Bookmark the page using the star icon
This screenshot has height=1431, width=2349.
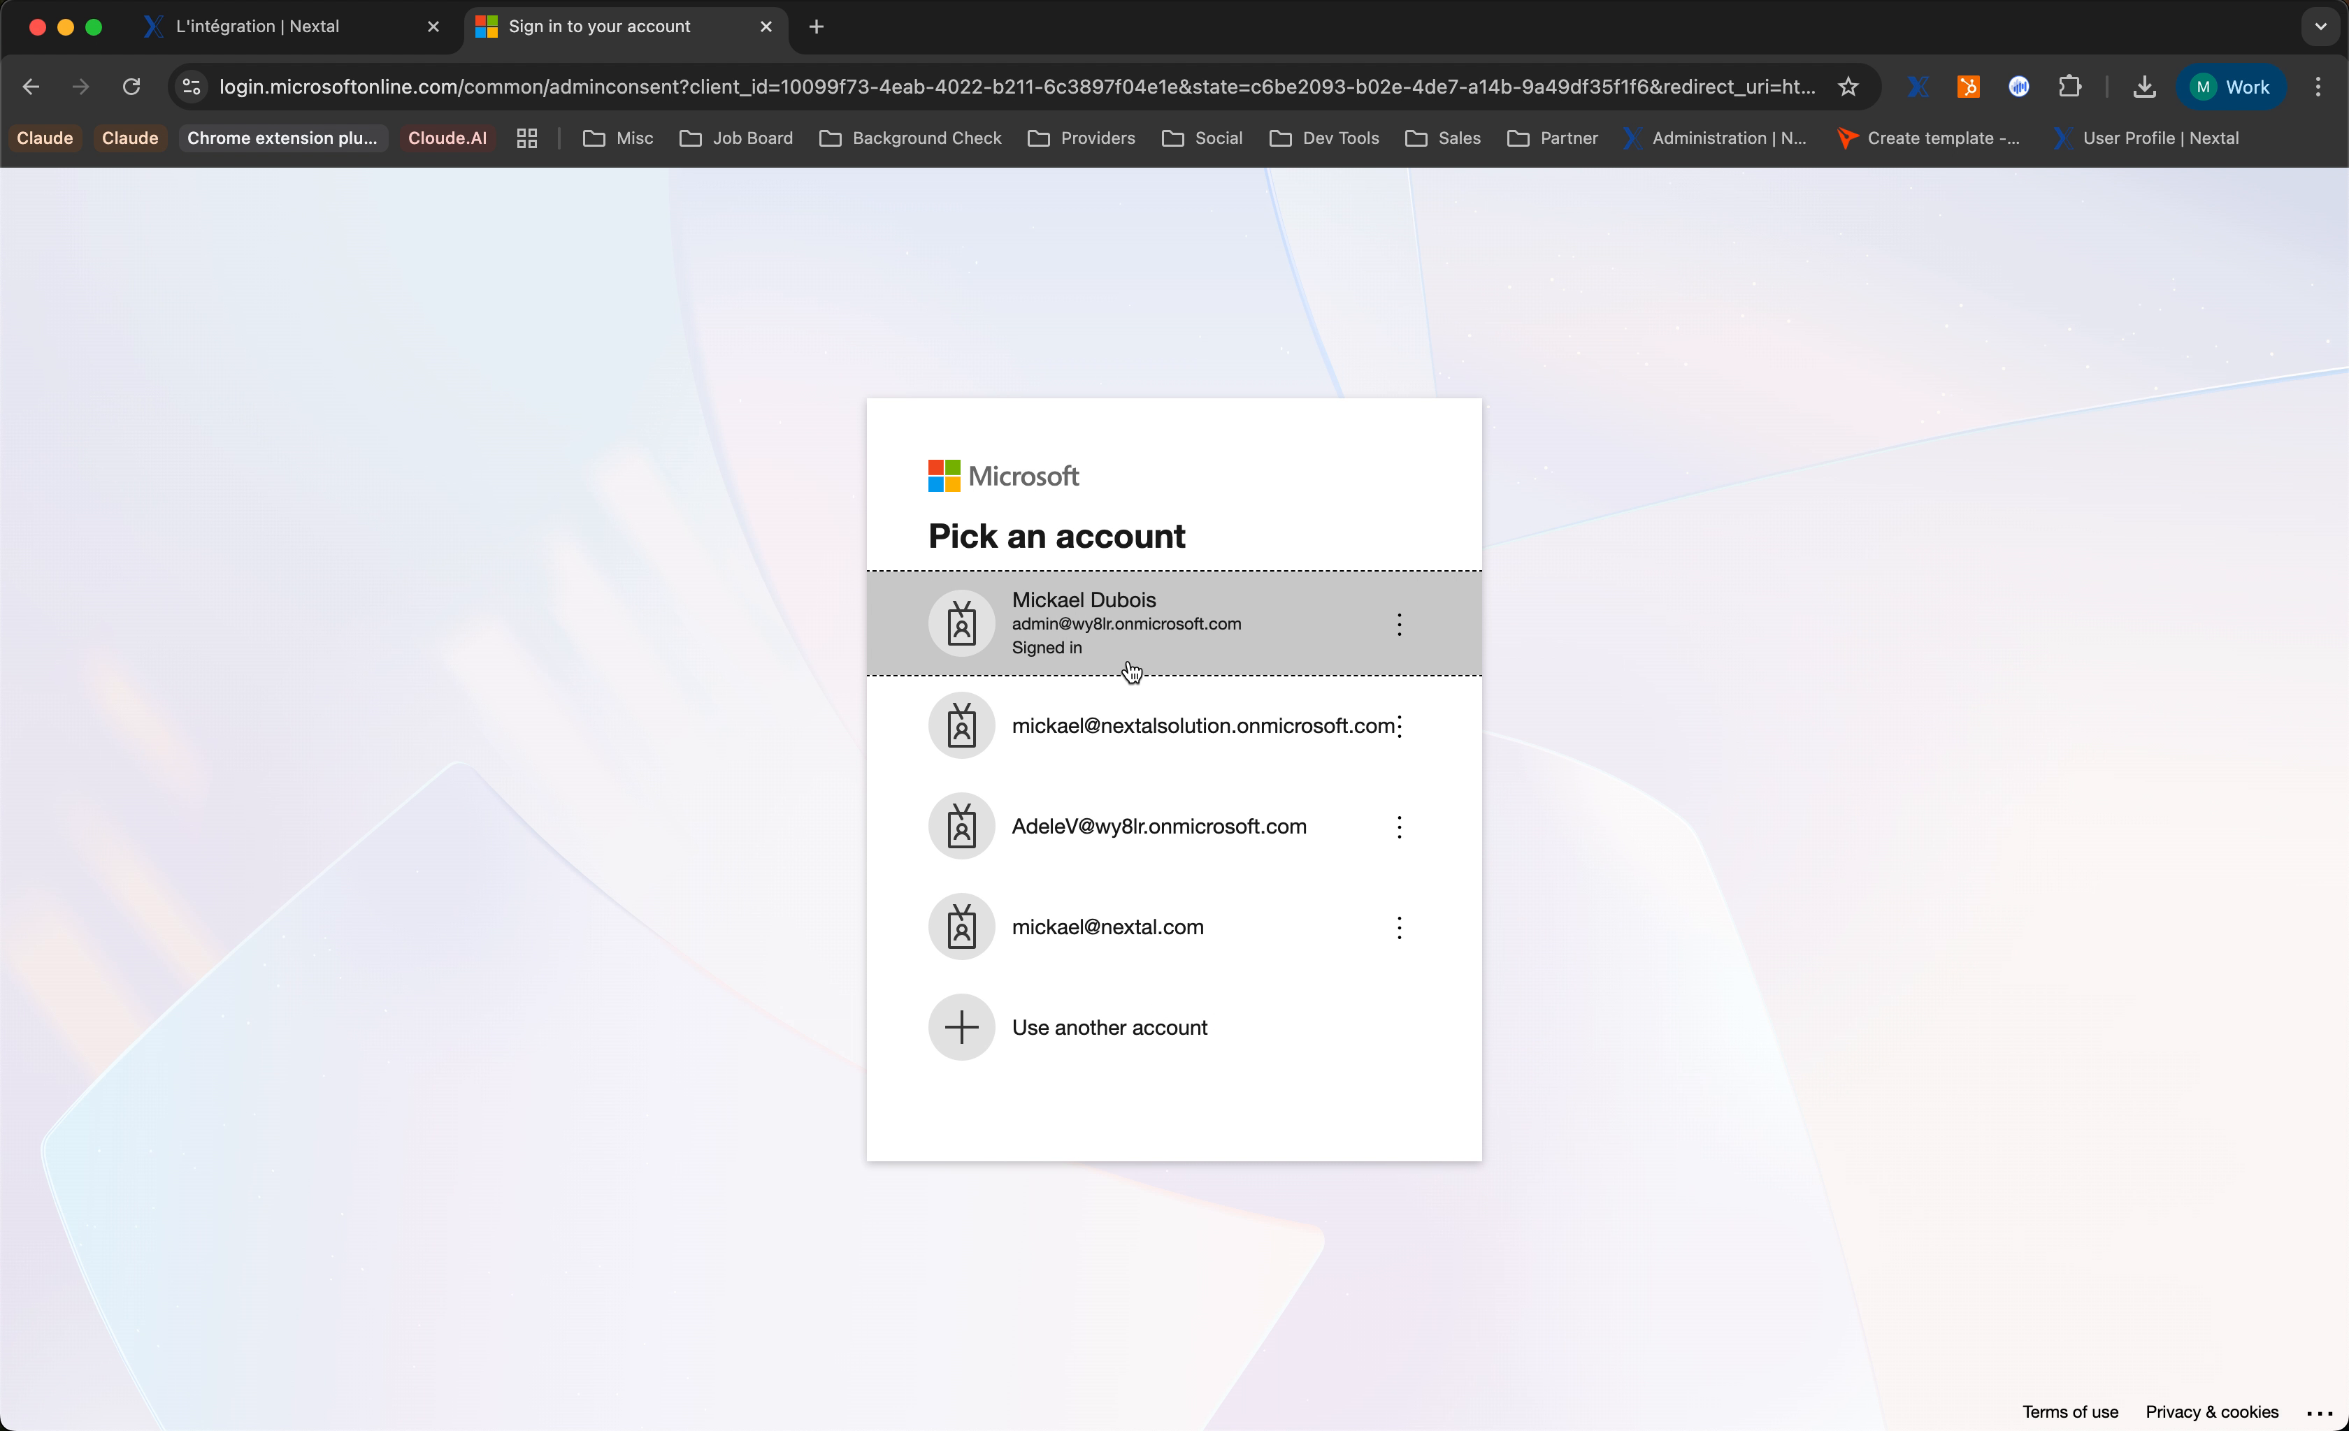[1848, 87]
